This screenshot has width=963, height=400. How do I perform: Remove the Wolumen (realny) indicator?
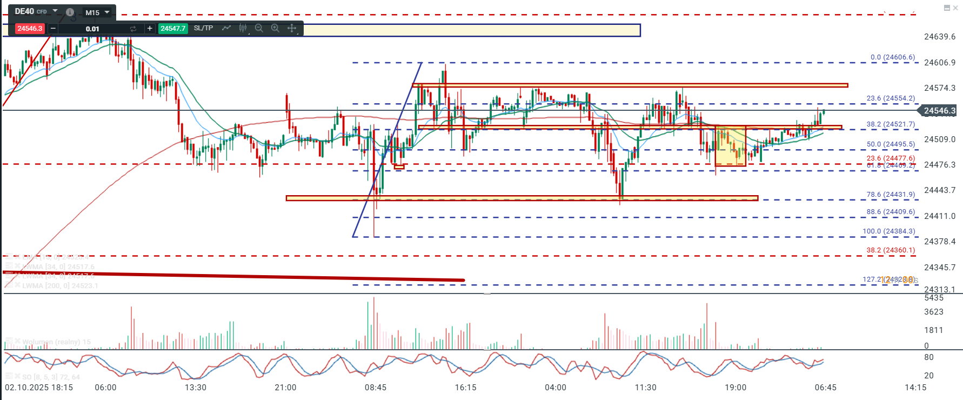click(x=17, y=342)
